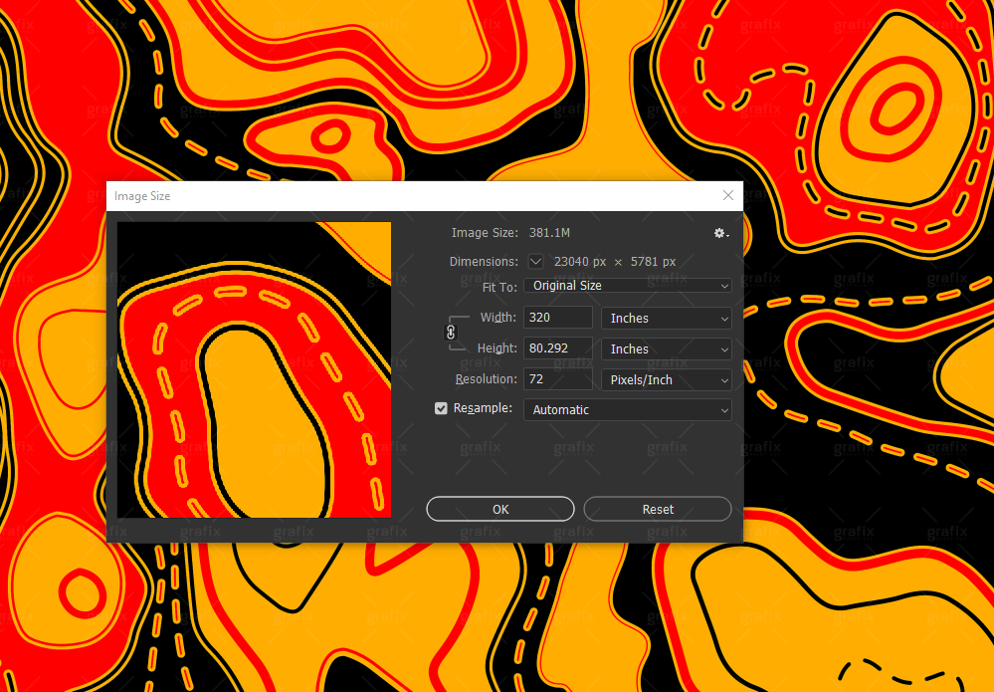Open the Resample method Automatic dropdown
The image size is (994, 692).
point(628,410)
